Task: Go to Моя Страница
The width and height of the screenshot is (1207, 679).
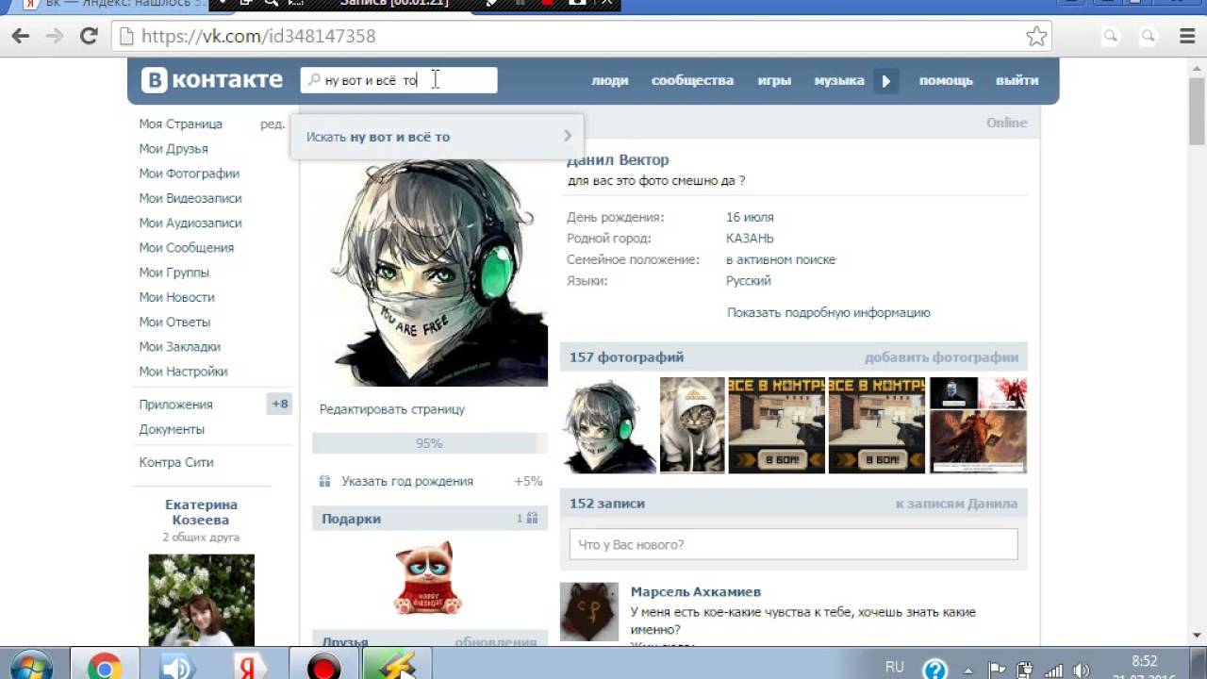Action: tap(181, 124)
